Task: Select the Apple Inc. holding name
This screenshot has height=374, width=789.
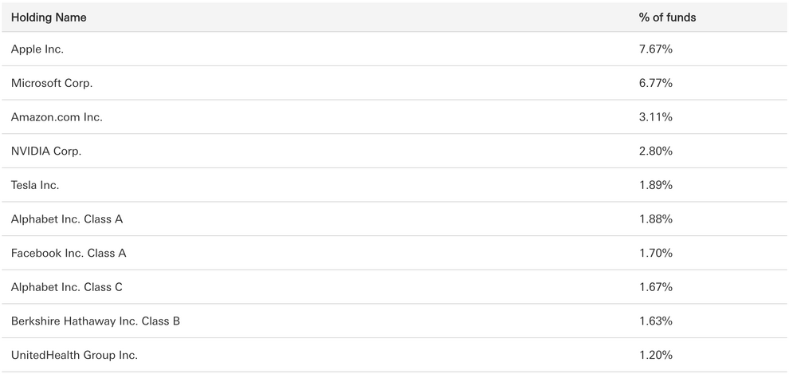Action: coord(37,49)
